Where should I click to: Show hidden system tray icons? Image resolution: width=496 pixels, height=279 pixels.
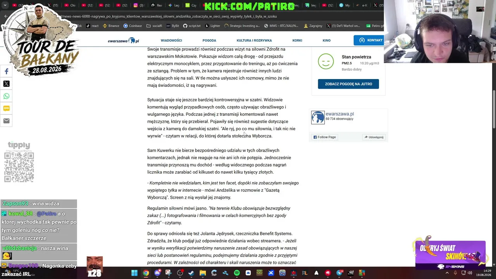pos(447,273)
